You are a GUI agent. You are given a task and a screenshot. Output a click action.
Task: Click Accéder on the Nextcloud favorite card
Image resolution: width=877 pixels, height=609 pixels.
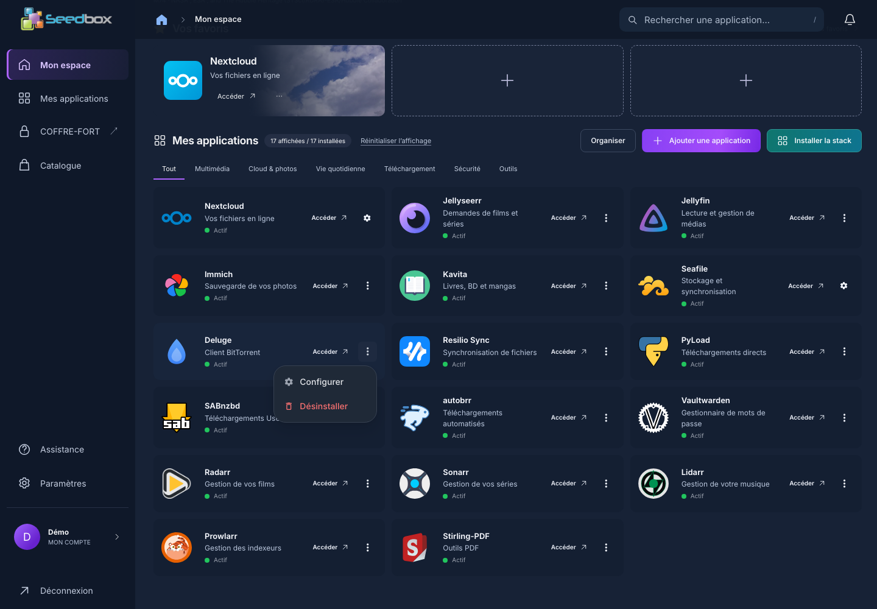click(x=236, y=96)
